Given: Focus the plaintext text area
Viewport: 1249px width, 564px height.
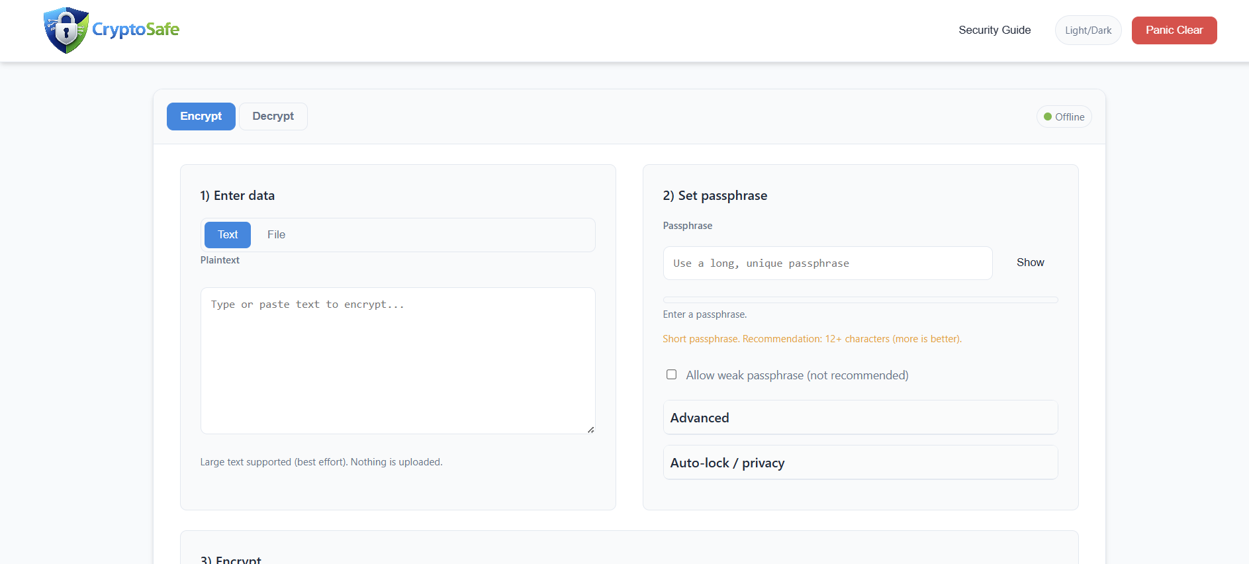Looking at the screenshot, I should pyautogui.click(x=398, y=361).
